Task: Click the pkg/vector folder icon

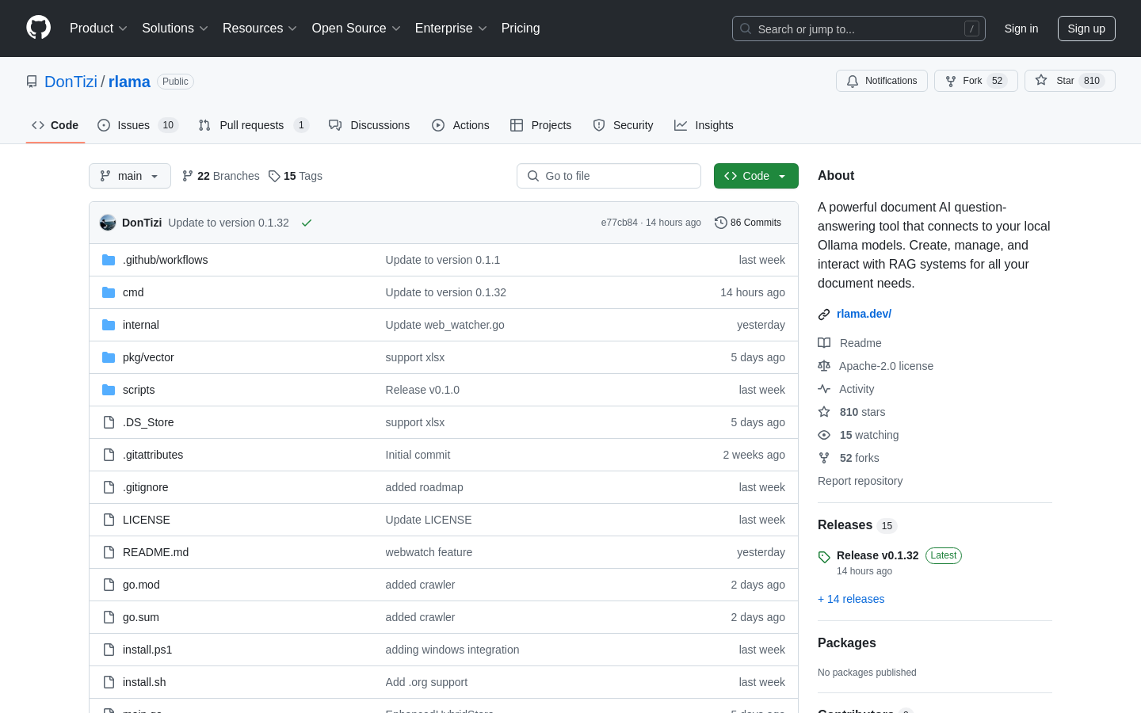Action: (x=109, y=357)
